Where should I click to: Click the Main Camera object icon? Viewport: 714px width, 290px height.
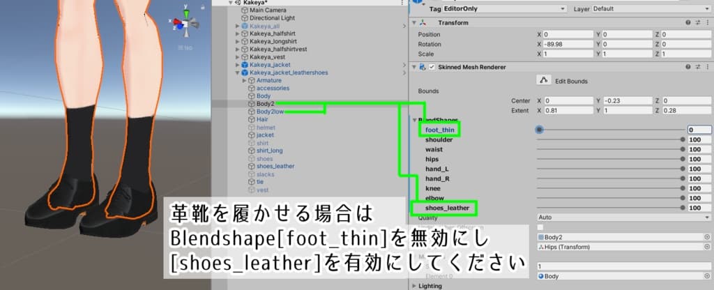tap(245, 10)
